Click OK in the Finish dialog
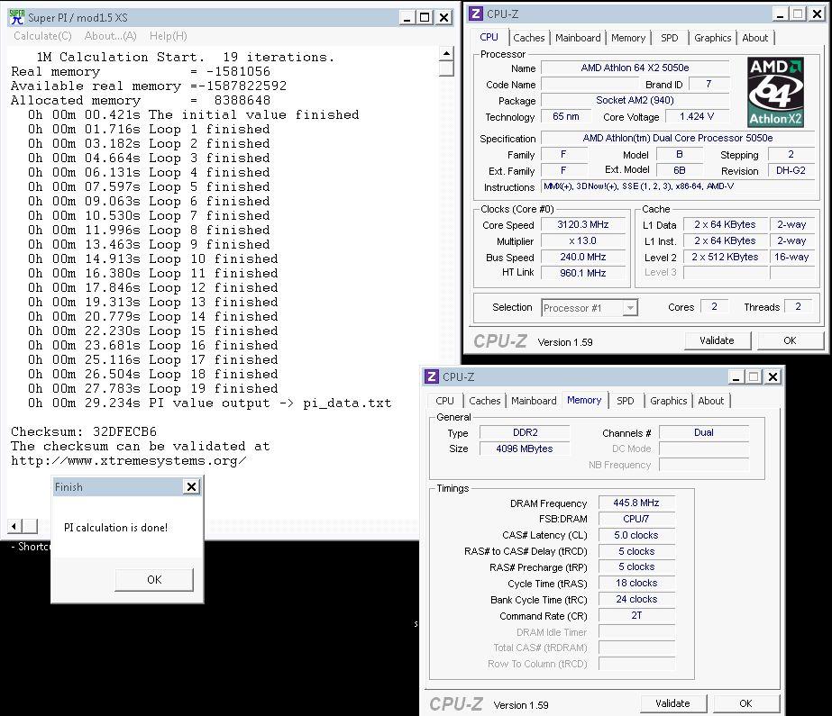 tap(154, 579)
